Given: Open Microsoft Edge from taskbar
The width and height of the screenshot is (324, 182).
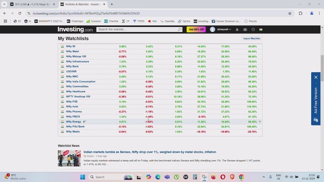Looking at the screenshot, I should (158, 177).
